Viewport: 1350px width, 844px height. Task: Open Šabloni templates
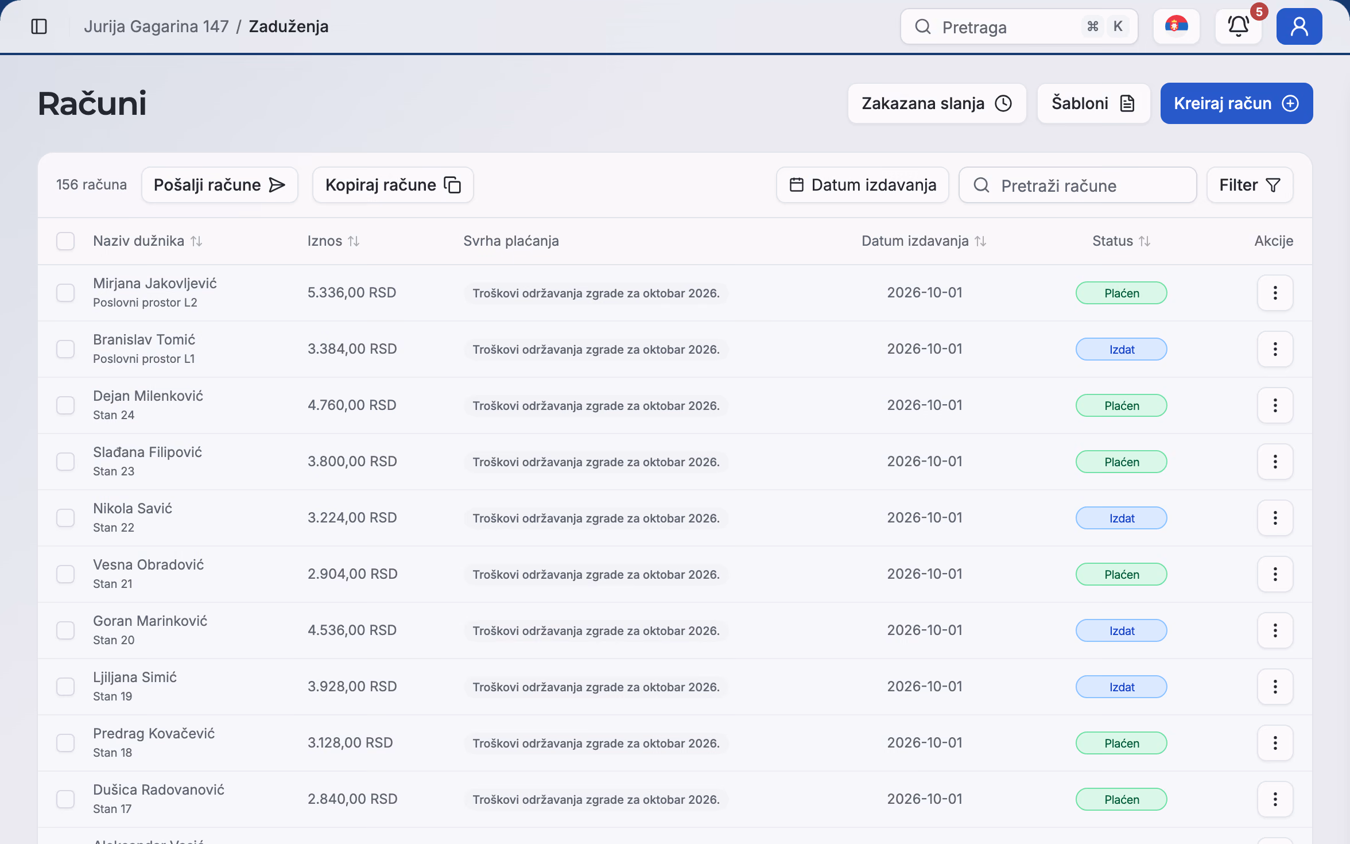pos(1093,103)
